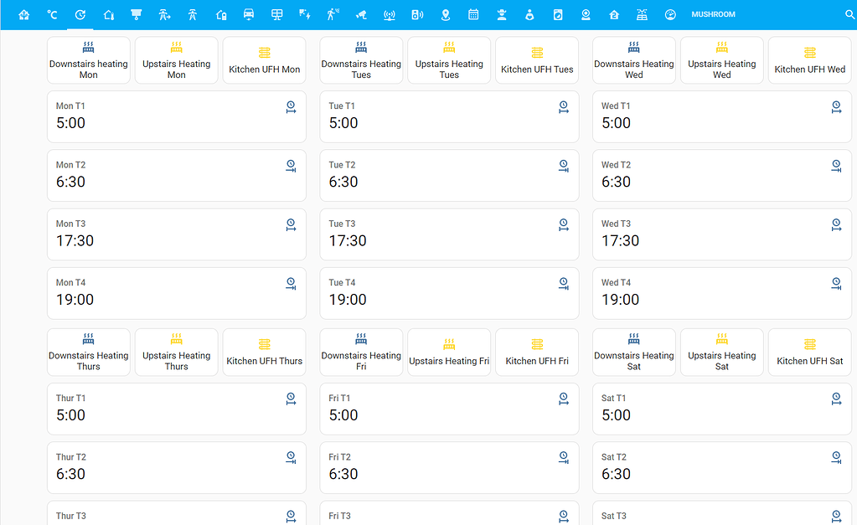Click Sat T1 clock icon
Viewport: 857px width, 525px height.
(x=836, y=399)
